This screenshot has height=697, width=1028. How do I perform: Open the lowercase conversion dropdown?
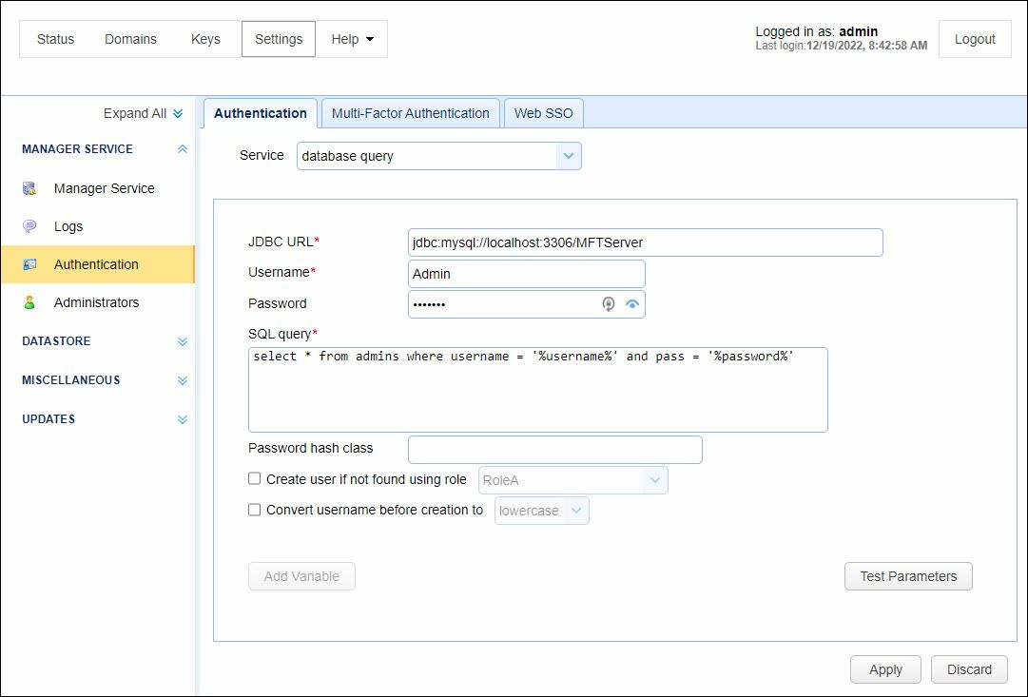pyautogui.click(x=541, y=511)
